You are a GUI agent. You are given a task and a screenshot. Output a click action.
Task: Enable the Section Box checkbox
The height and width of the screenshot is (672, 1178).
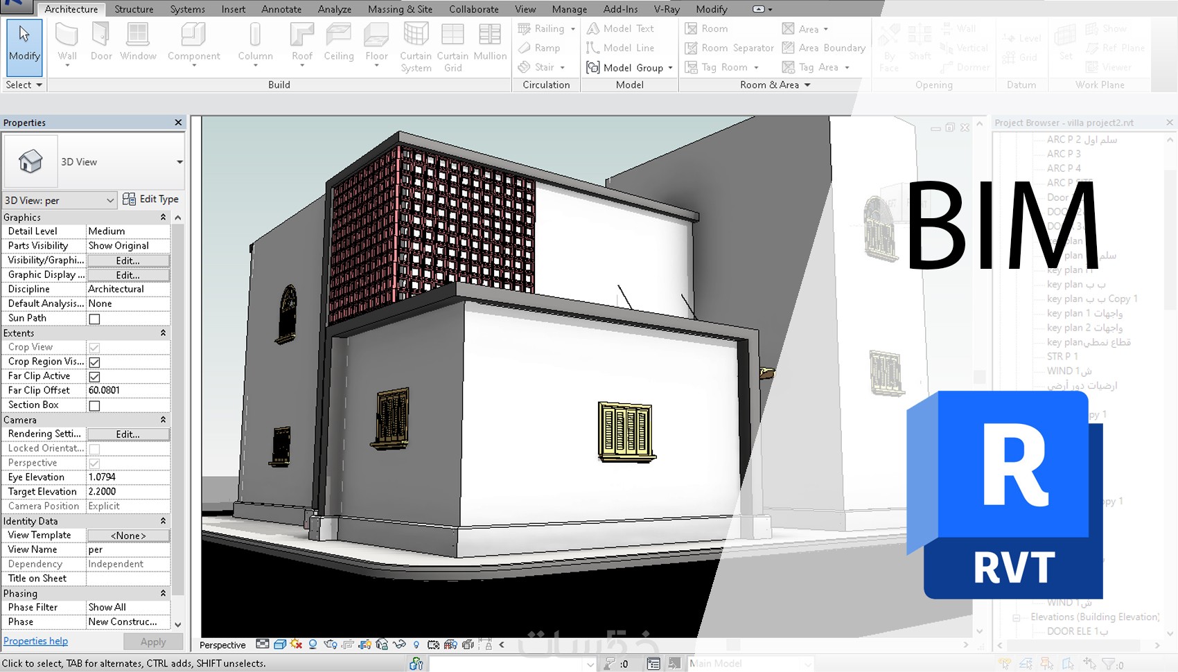pyautogui.click(x=94, y=405)
